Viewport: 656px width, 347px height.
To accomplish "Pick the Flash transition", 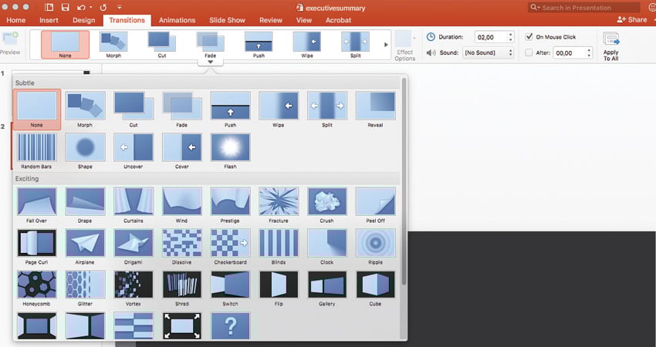I will (x=230, y=151).
